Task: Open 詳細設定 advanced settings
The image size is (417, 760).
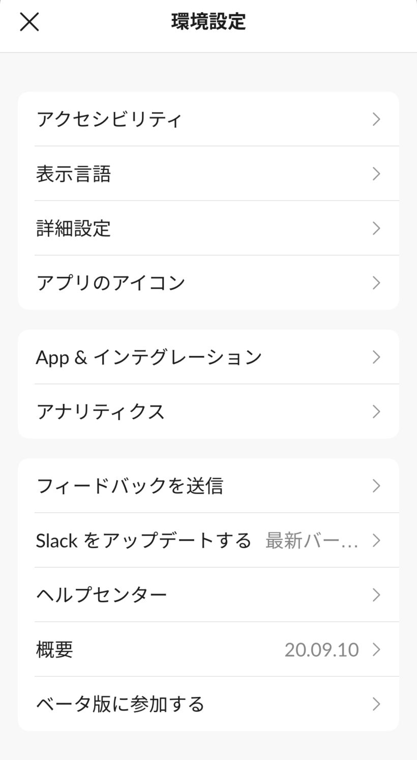Action: [74, 228]
